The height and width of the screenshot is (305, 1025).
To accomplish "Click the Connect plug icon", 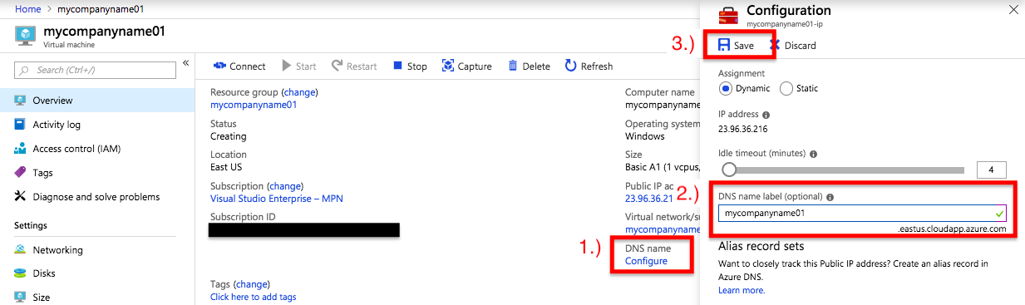I will tap(219, 66).
